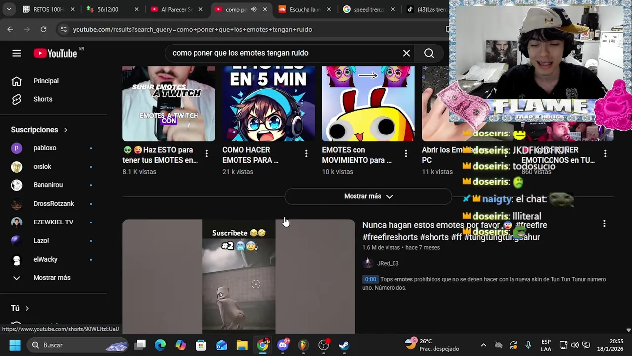Close the 56:12:00 tab
632x356 pixels.
coord(136,9)
